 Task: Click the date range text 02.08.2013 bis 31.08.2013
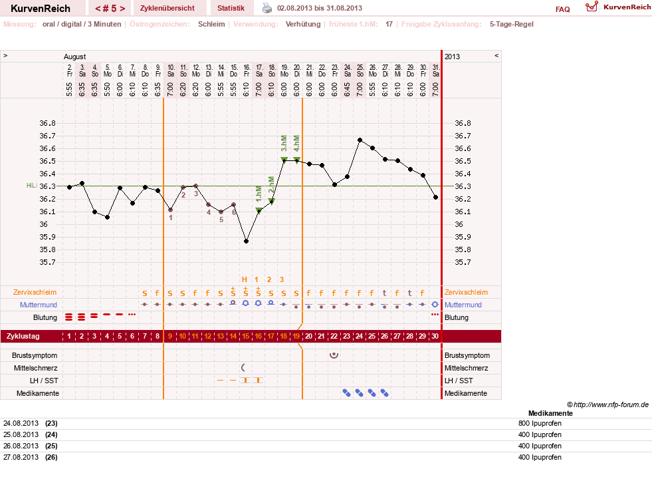pos(319,8)
